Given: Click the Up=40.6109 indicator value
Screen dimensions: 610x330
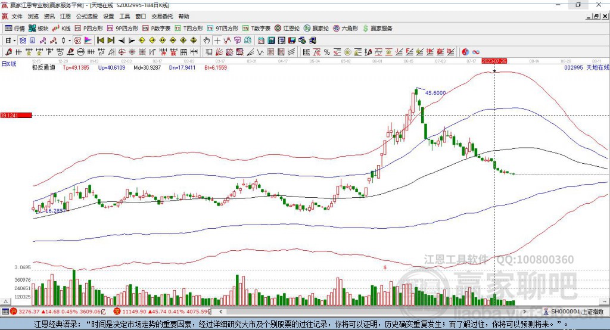Looking at the screenshot, I should click(x=111, y=68).
